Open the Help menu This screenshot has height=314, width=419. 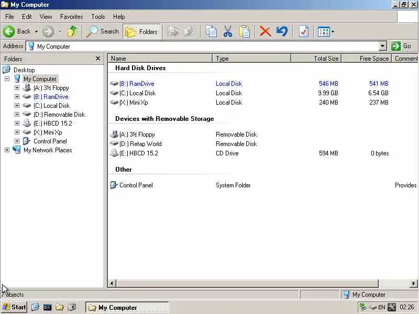119,17
